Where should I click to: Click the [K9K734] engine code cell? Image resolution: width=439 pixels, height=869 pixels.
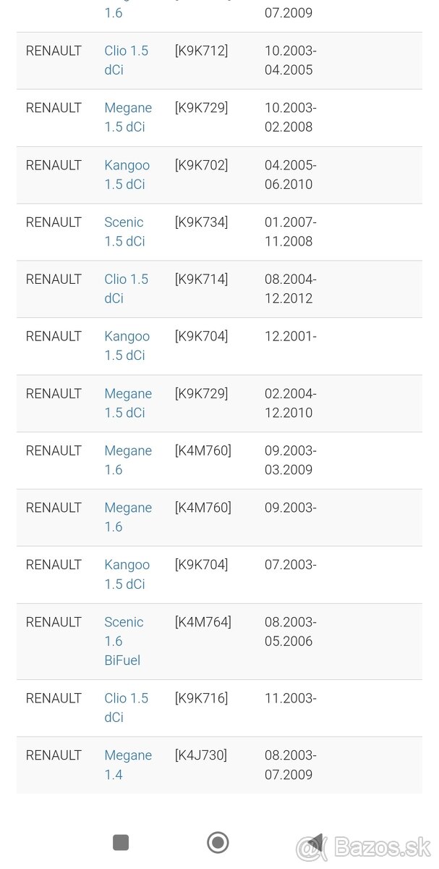[x=201, y=222]
